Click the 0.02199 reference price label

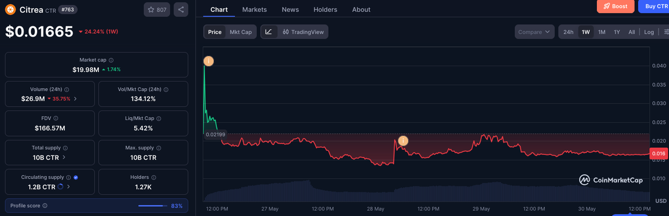tap(214, 135)
